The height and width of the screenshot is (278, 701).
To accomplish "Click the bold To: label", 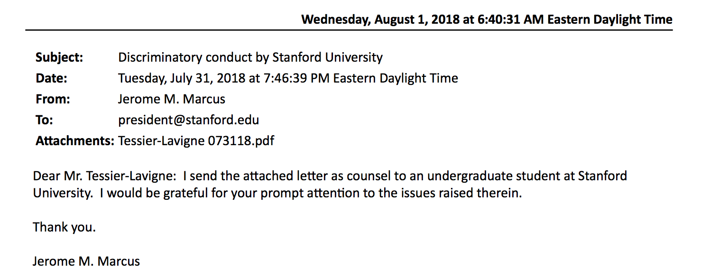I will click(x=44, y=120).
